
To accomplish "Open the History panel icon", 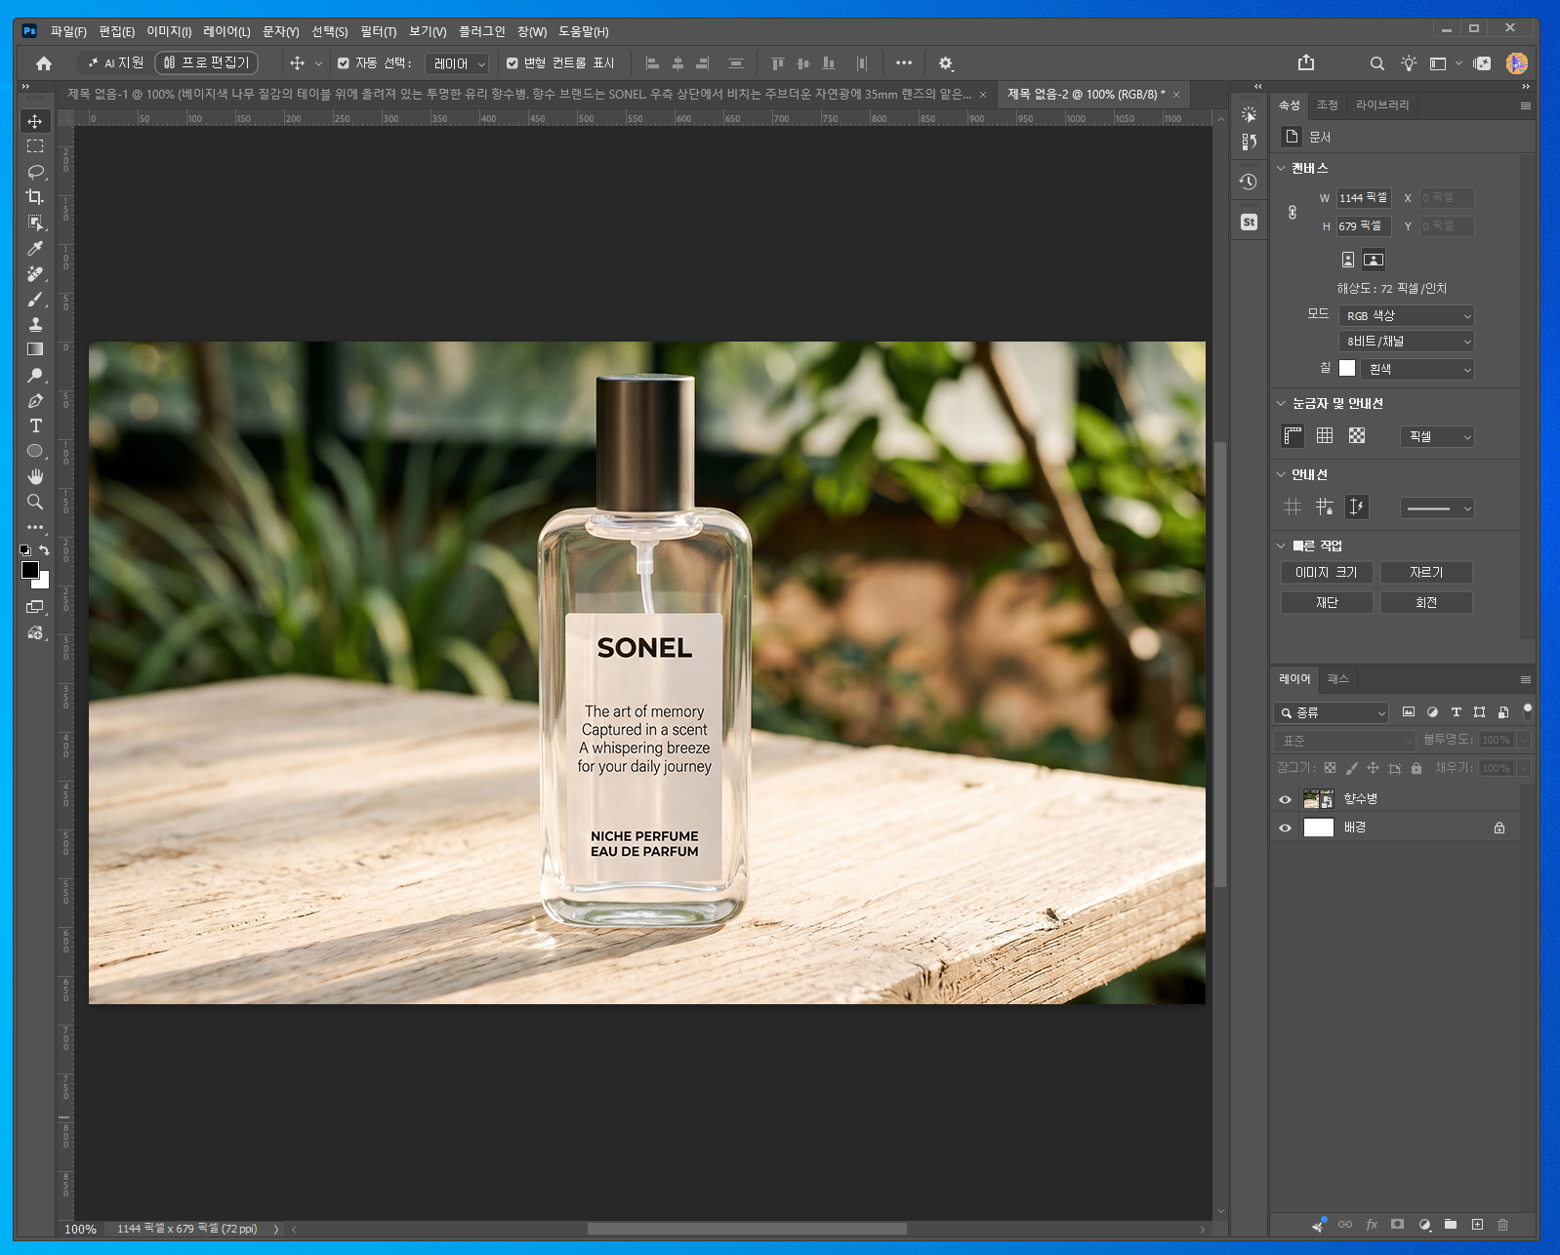I will (x=1249, y=182).
